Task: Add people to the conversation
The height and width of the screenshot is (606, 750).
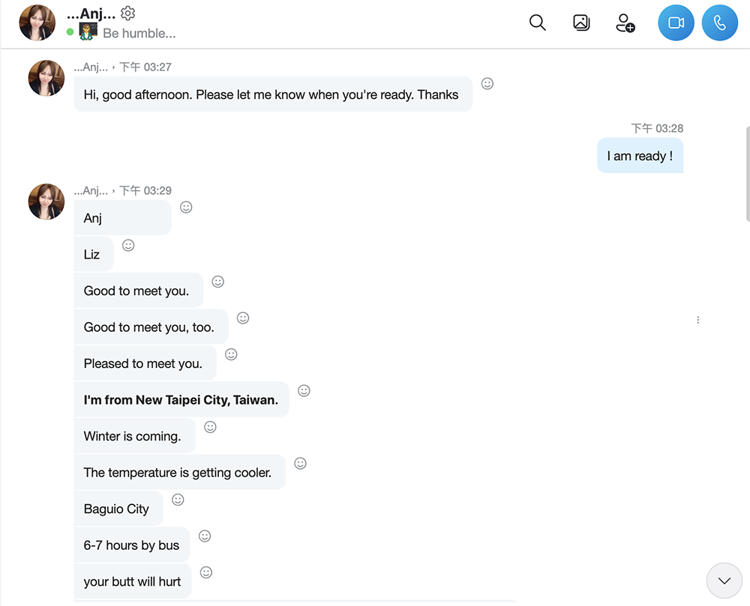Action: (625, 23)
